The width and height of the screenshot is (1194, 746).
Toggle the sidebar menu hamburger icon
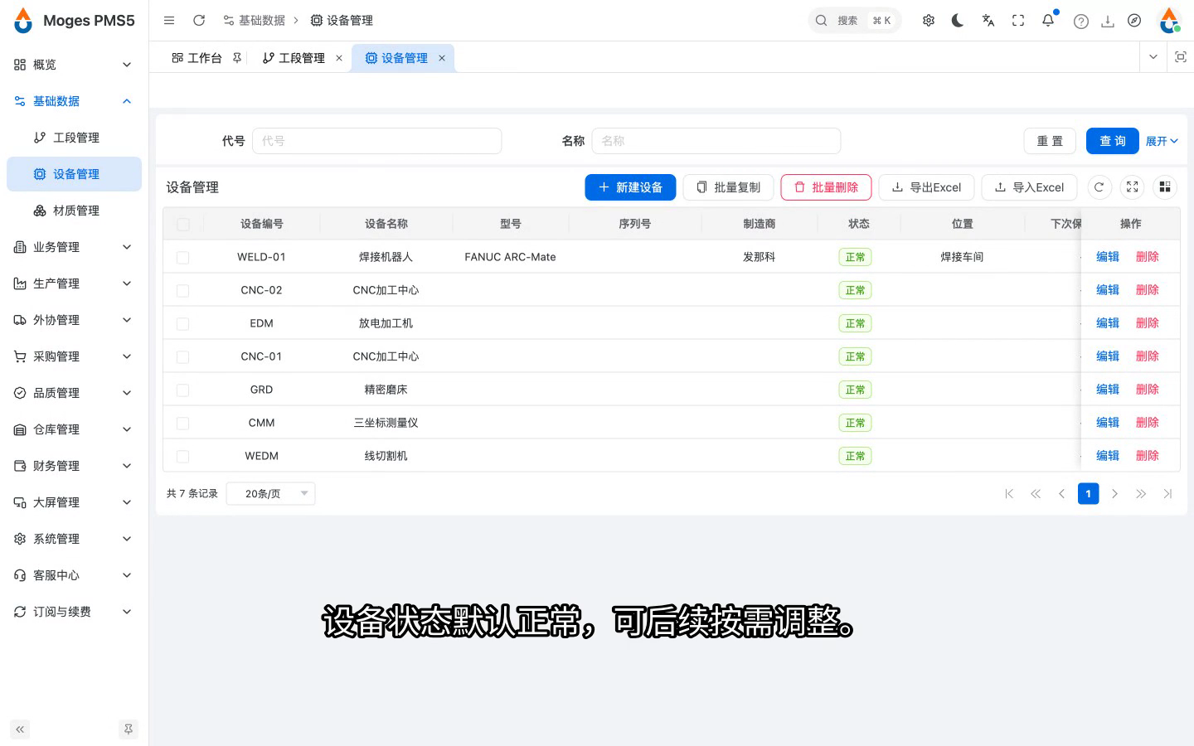coord(169,21)
